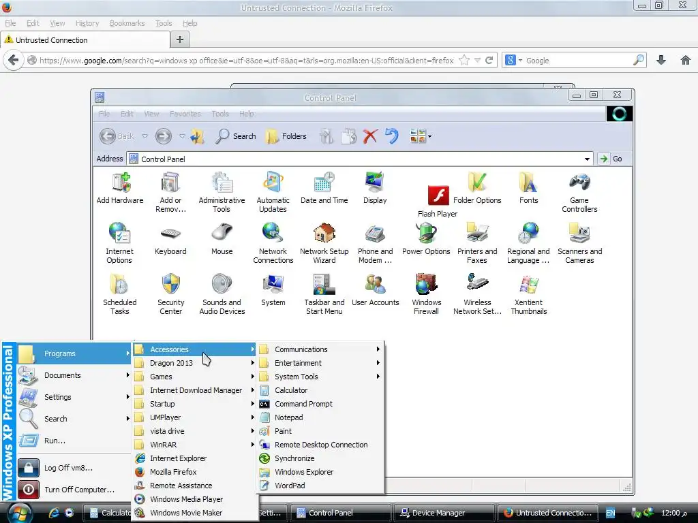This screenshot has width=698, height=523.
Task: Expand the Control Panel address dropdown
Action: (x=587, y=159)
